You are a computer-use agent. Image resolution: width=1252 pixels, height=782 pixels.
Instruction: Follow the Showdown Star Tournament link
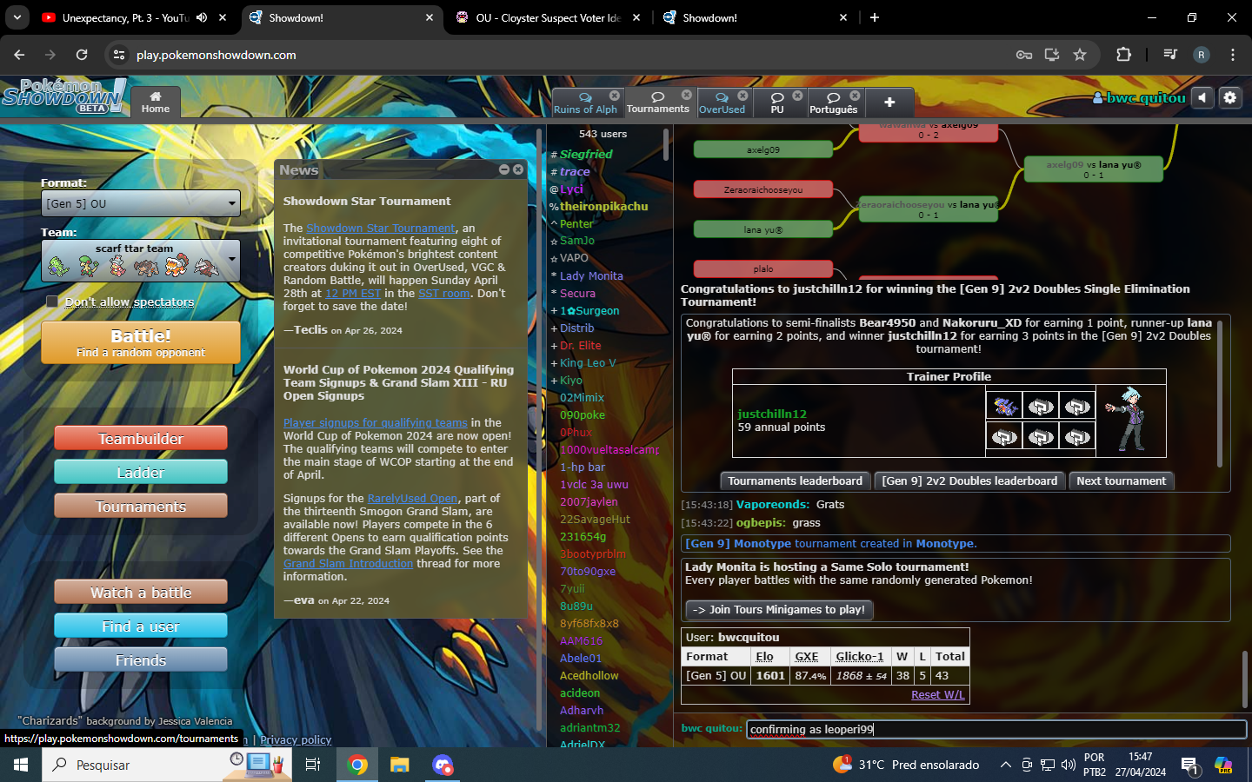click(381, 228)
